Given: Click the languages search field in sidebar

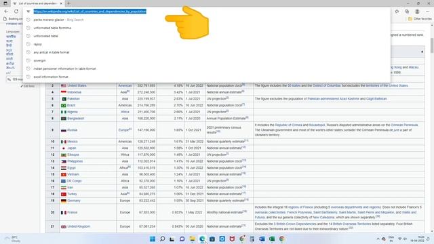Looking at the screenshot, I should 15,79.
